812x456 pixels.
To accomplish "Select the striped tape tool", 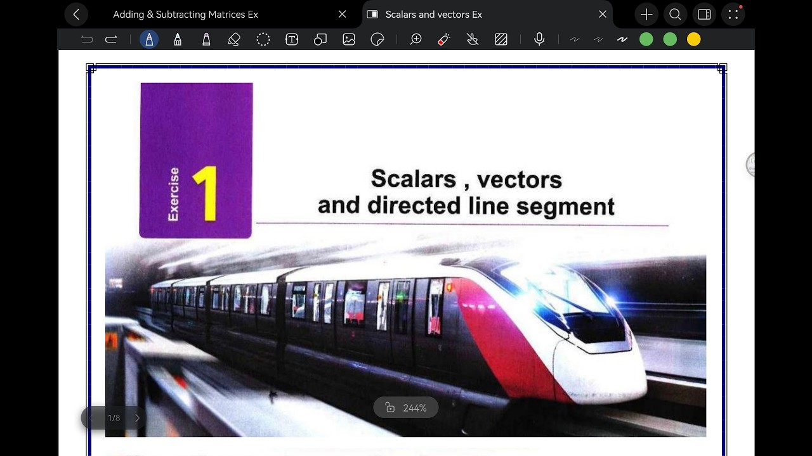I will pyautogui.click(x=501, y=39).
